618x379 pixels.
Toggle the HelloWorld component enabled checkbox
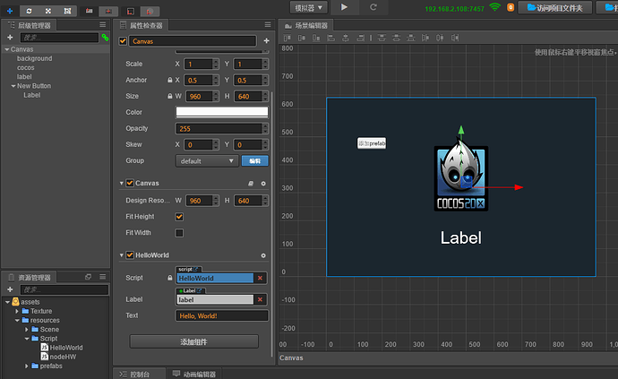point(130,255)
